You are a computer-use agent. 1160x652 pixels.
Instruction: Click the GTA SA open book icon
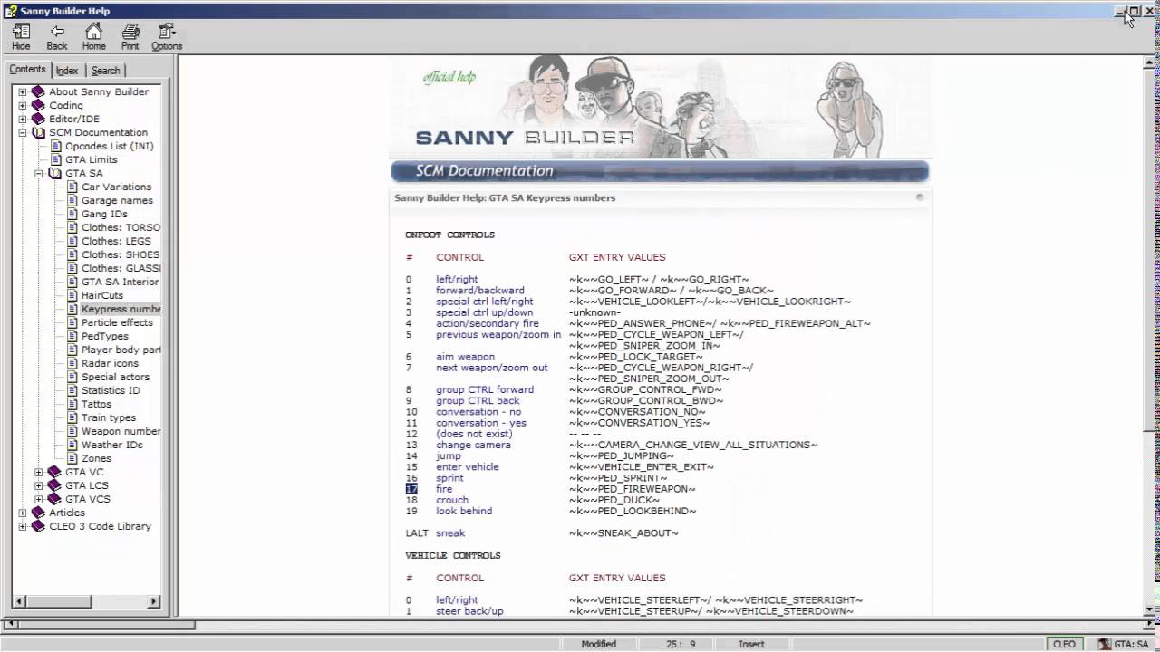coord(54,173)
